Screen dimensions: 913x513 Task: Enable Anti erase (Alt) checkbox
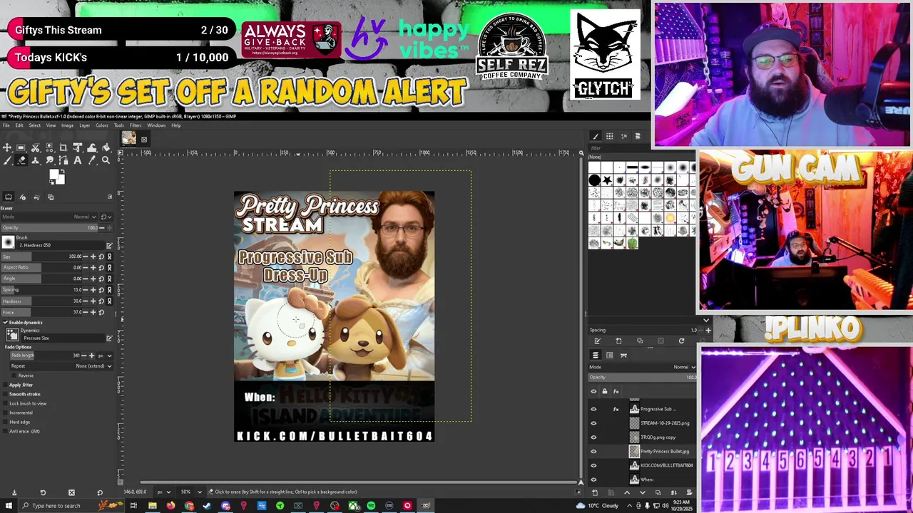pos(5,431)
